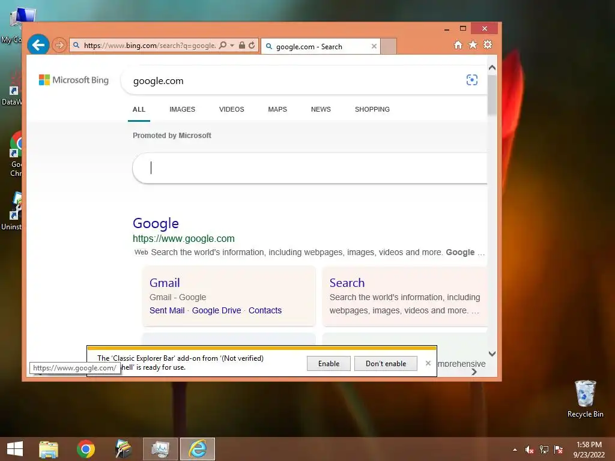The width and height of the screenshot is (615, 461).
Task: Launch Google Chrome from the taskbar
Action: pos(86,449)
